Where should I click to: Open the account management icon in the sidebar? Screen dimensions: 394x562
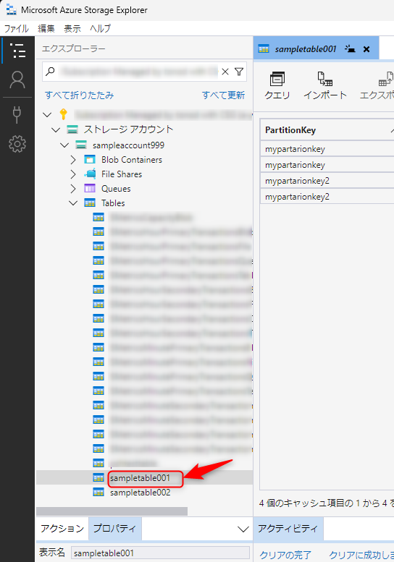[x=17, y=80]
